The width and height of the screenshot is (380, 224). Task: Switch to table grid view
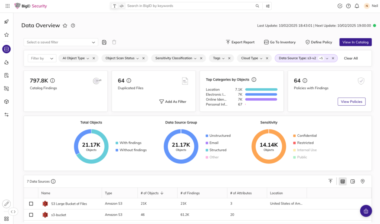tap(343, 181)
